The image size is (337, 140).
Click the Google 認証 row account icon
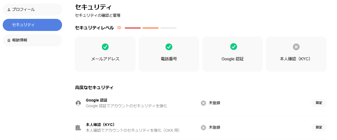pyautogui.click(x=78, y=103)
